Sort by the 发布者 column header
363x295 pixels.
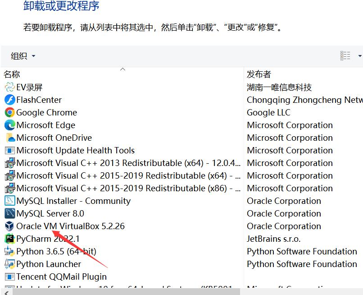259,74
